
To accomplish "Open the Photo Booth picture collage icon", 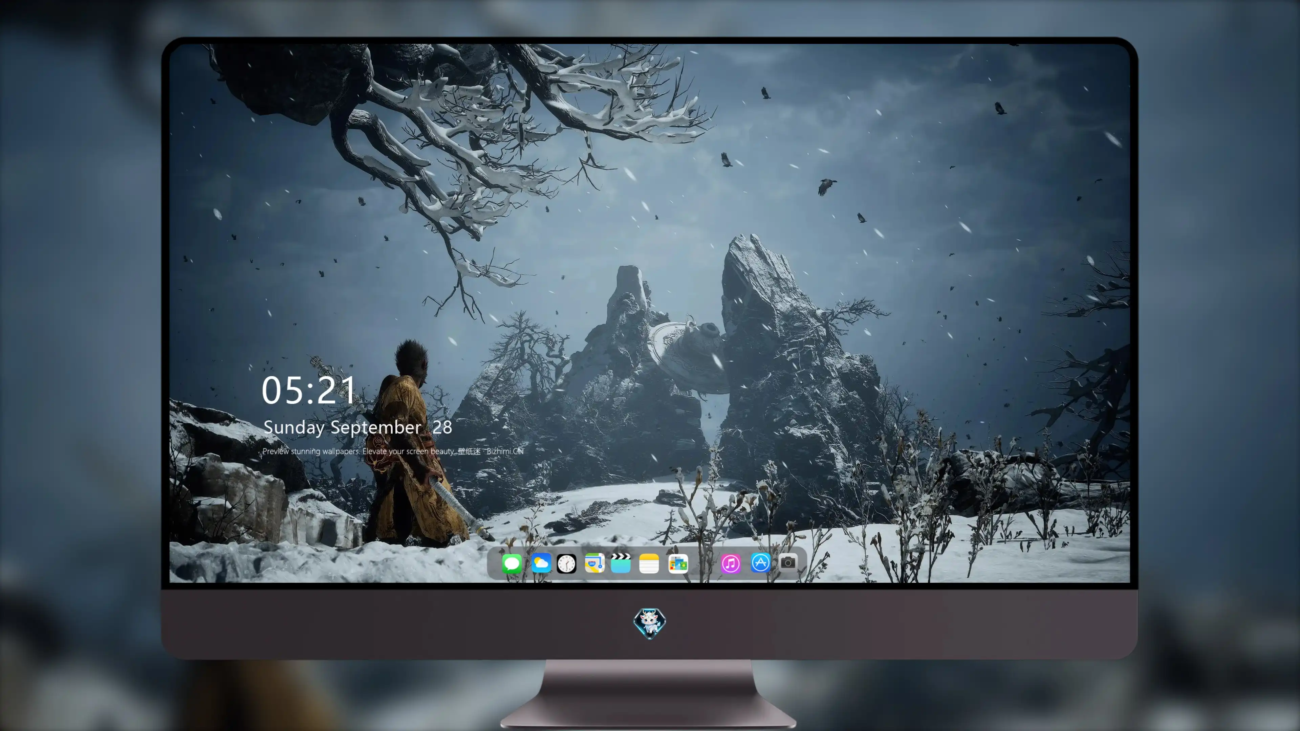I will point(678,563).
